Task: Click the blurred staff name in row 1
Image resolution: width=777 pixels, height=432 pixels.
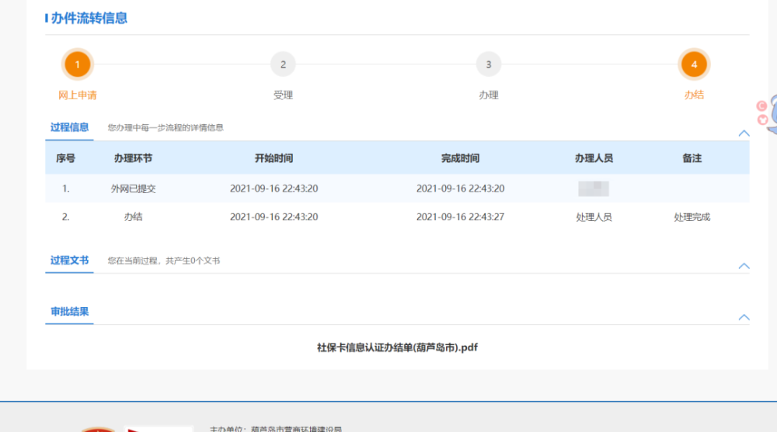Action: click(x=594, y=188)
